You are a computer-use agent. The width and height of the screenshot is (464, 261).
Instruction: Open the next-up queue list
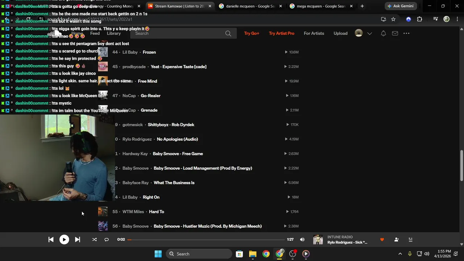[x=410, y=240]
